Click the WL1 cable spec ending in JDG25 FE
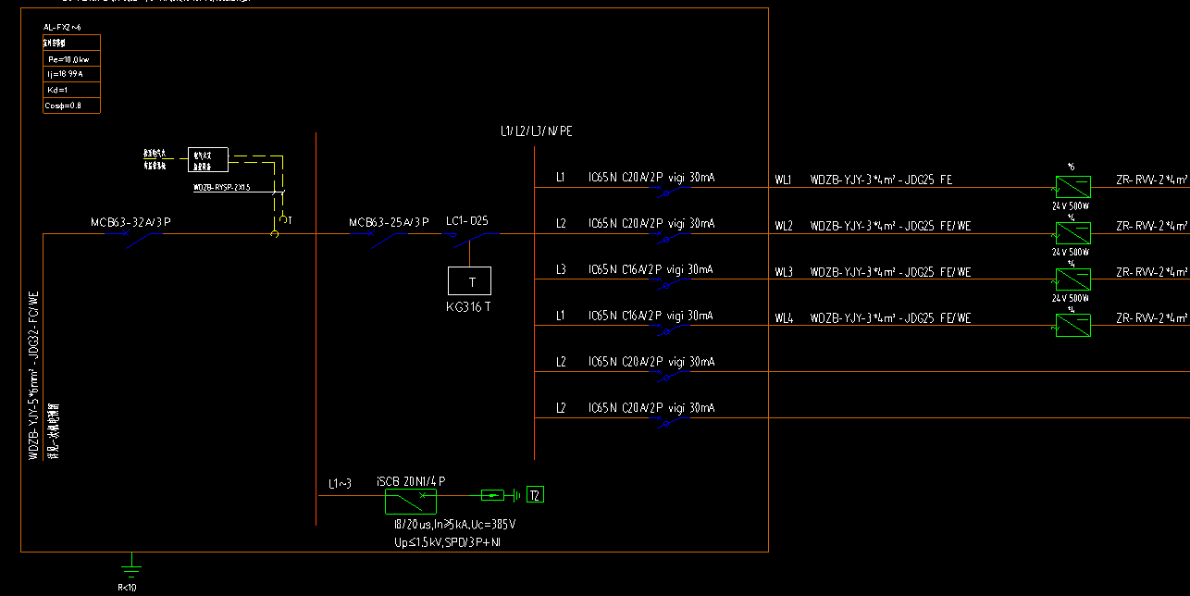The image size is (1190, 596). (881, 180)
